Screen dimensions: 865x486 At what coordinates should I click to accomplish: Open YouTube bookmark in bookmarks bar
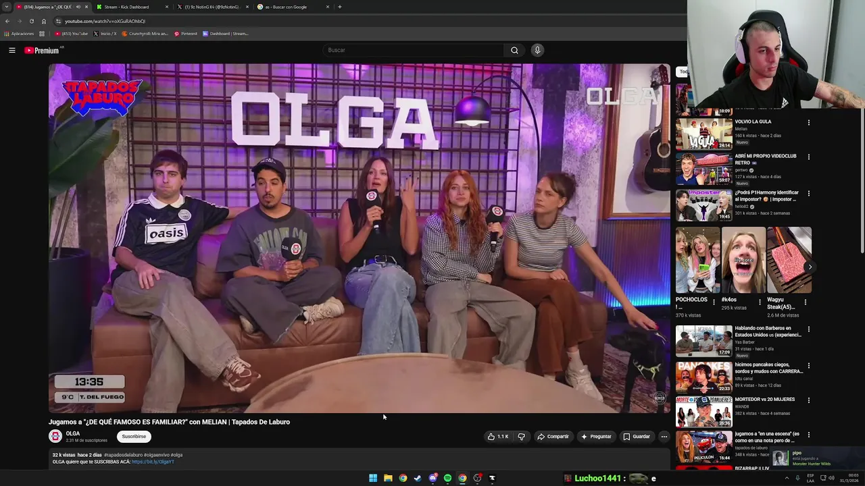(72, 34)
